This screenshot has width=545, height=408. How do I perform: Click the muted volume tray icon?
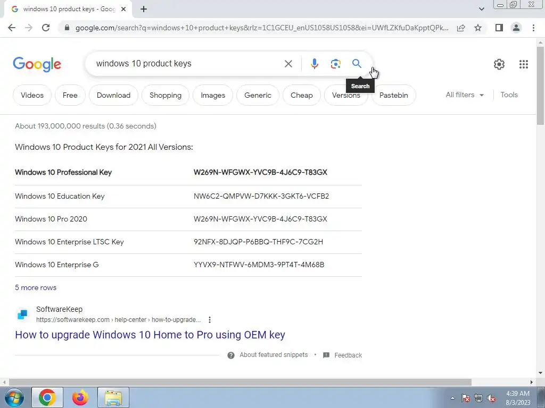pyautogui.click(x=491, y=398)
